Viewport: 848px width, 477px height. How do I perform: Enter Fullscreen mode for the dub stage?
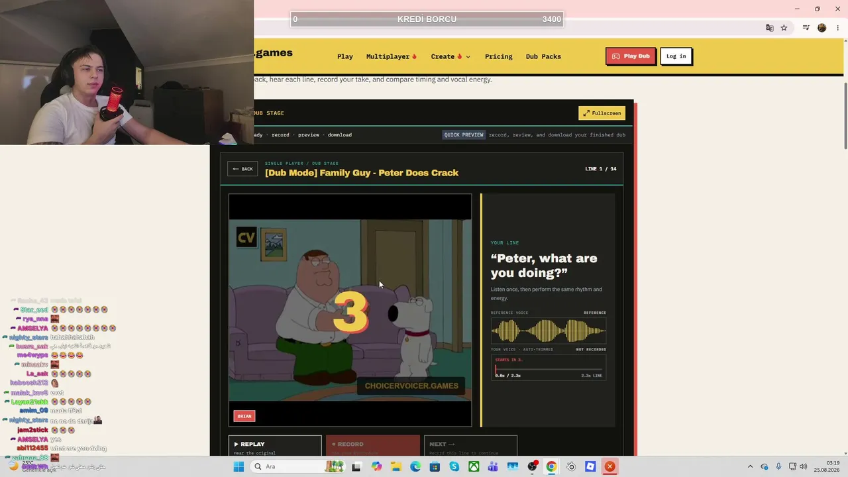(x=602, y=113)
